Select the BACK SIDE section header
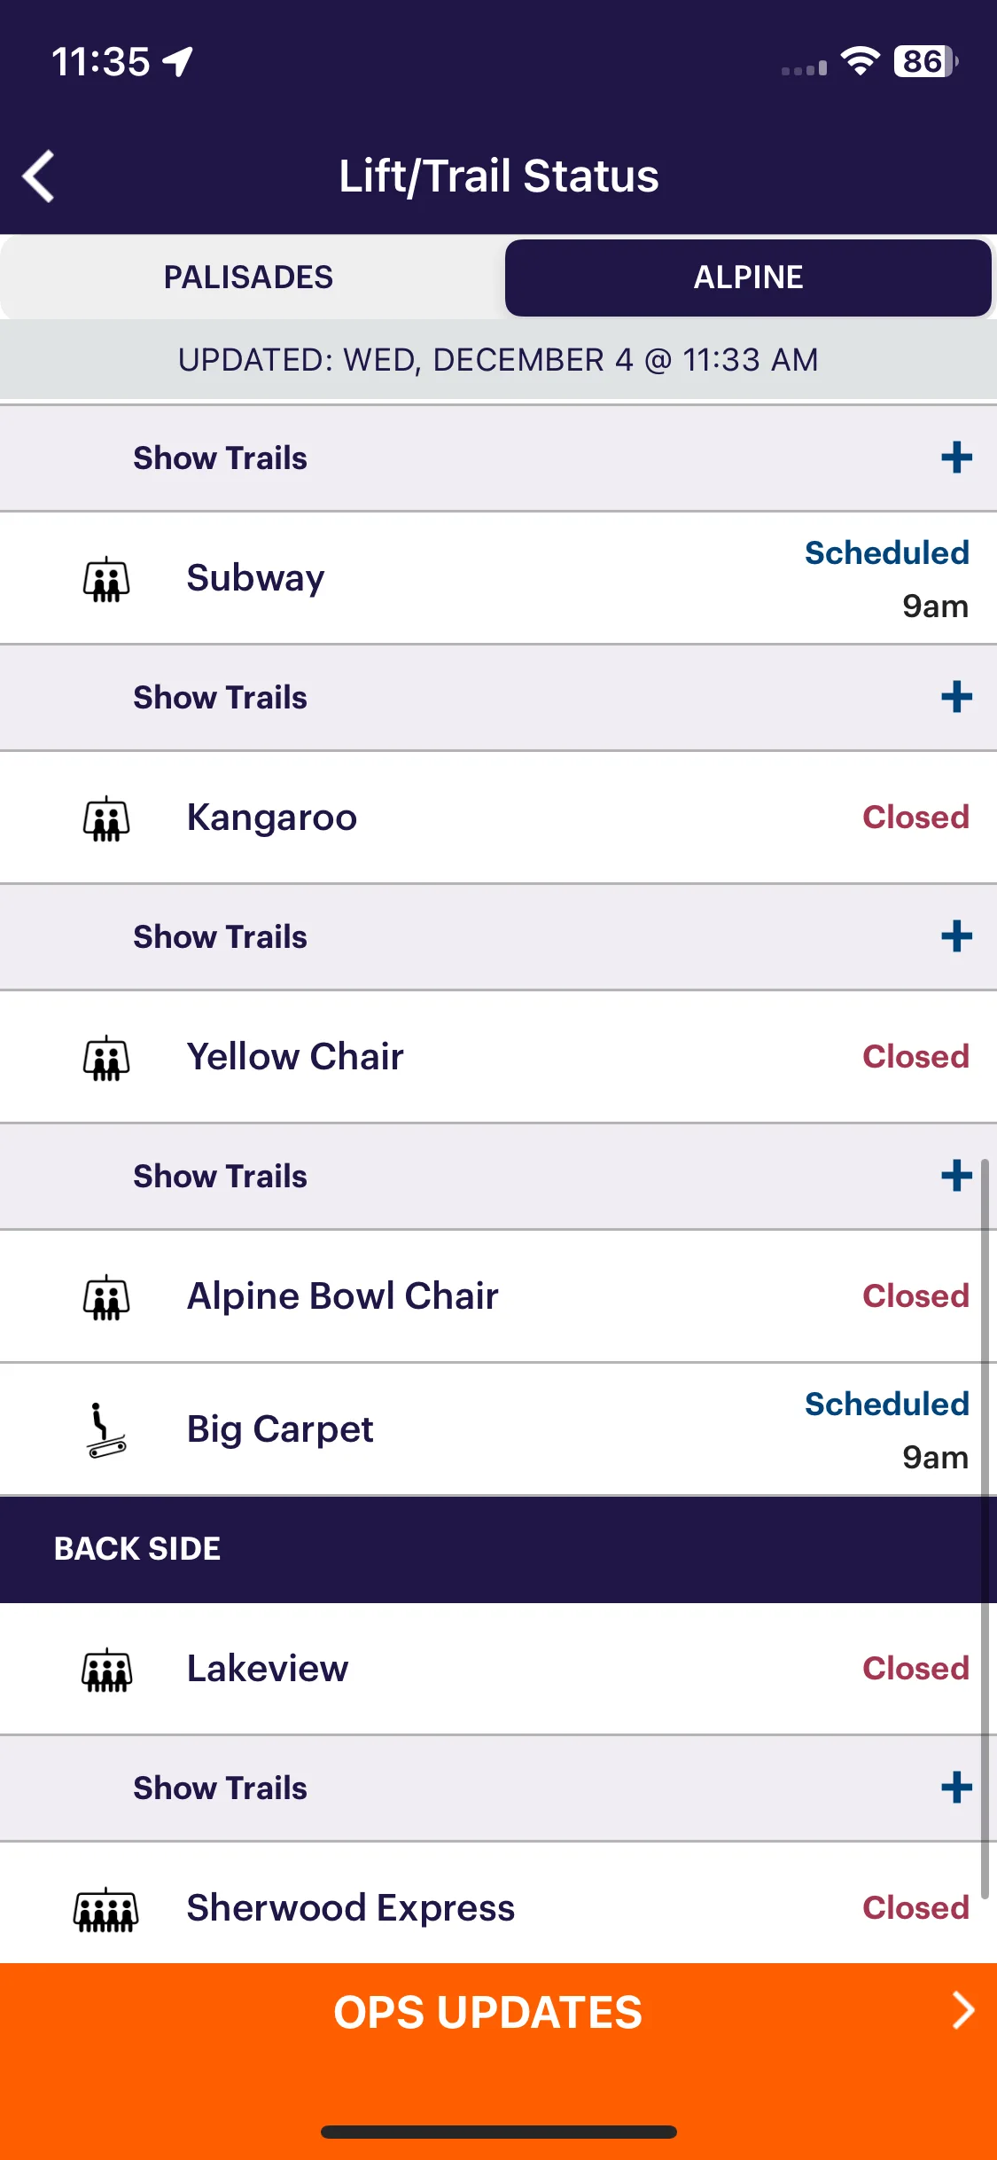The height and width of the screenshot is (2160, 997). click(498, 1549)
